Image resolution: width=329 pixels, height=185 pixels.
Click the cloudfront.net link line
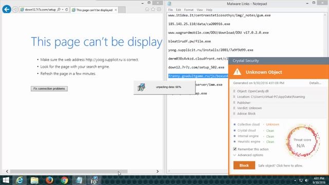(198, 59)
